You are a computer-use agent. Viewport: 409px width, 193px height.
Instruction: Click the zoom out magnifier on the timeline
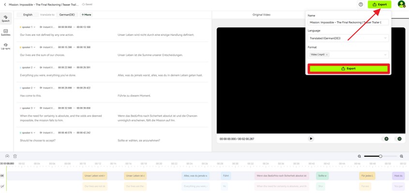359,156
